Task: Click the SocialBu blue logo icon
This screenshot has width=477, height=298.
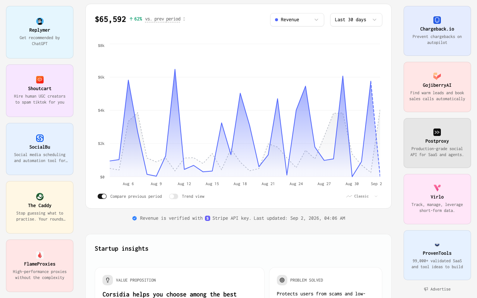Action: point(40,138)
